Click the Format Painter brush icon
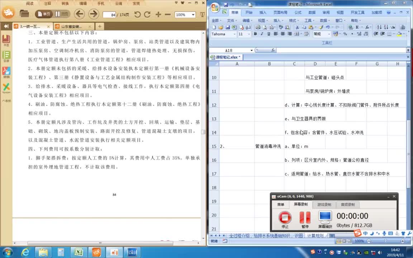 pos(321,27)
